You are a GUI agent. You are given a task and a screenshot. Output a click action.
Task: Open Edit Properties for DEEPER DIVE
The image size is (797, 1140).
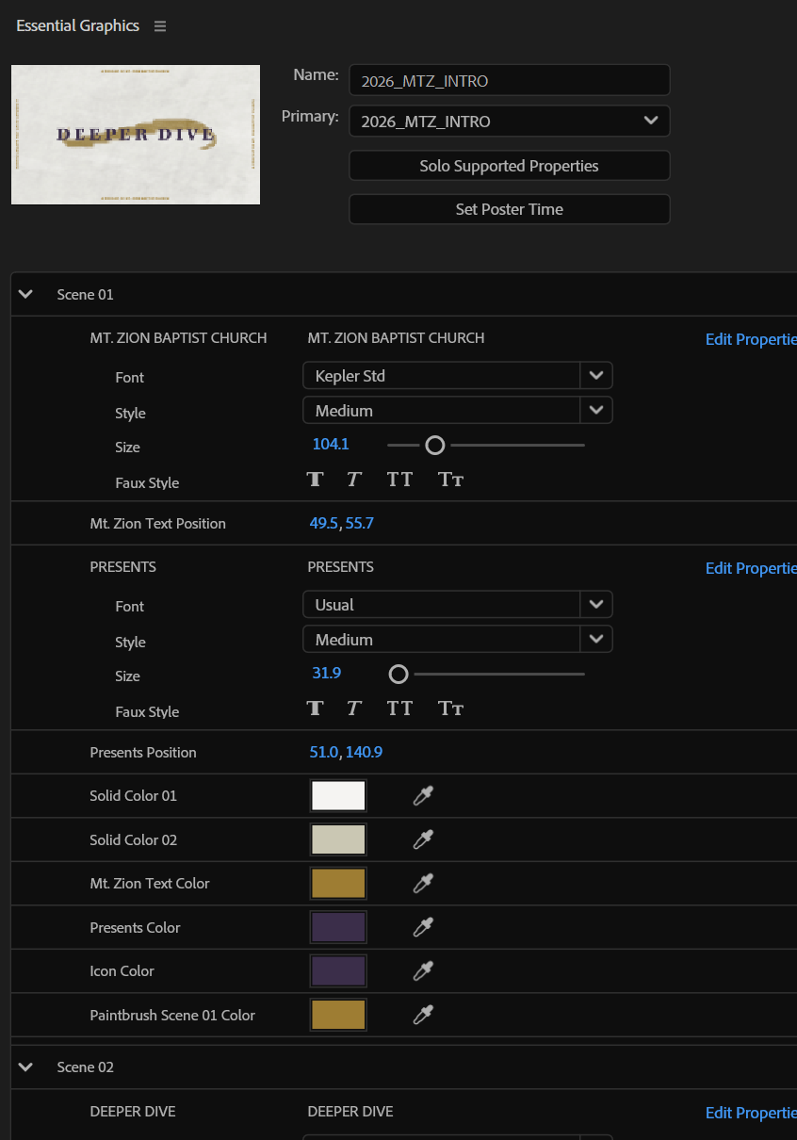tap(751, 1113)
